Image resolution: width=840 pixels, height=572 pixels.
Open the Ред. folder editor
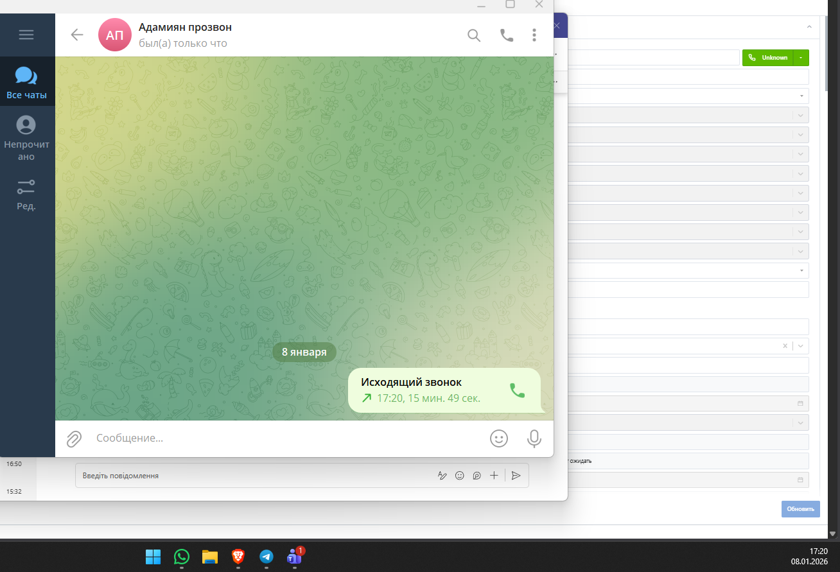pyautogui.click(x=26, y=195)
